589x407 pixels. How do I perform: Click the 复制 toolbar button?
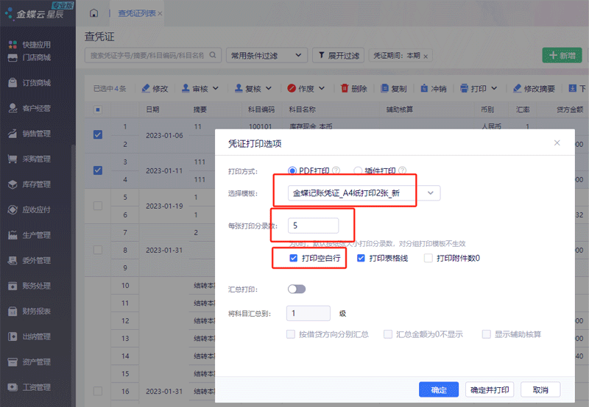click(394, 88)
